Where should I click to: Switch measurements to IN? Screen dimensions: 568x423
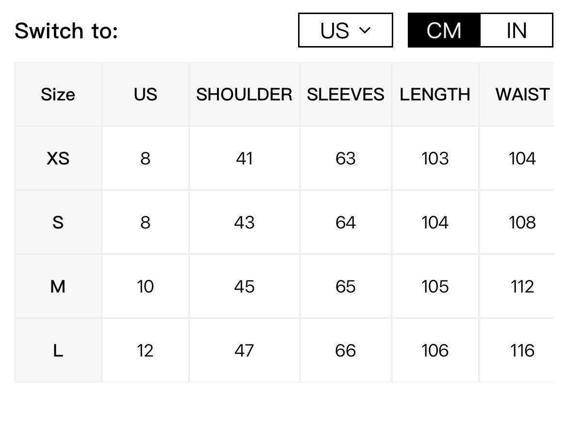tap(516, 30)
